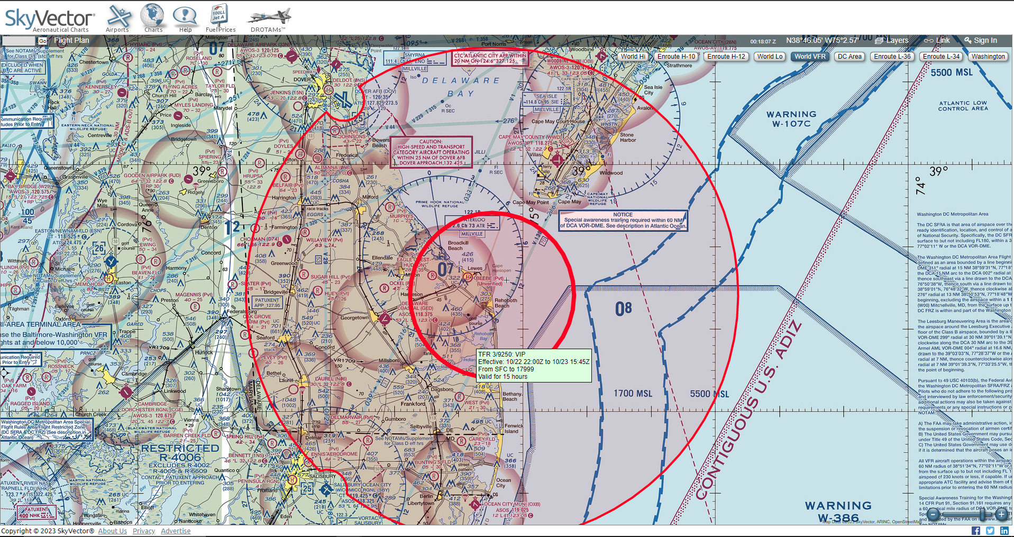
Task: Click the WARNING W-107C label
Action: tap(791, 119)
